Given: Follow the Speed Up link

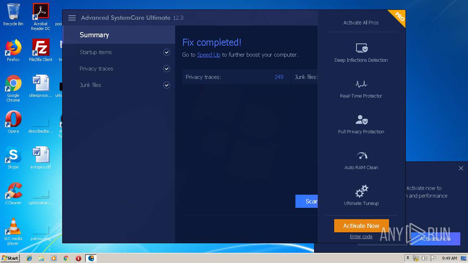Looking at the screenshot, I should (208, 55).
